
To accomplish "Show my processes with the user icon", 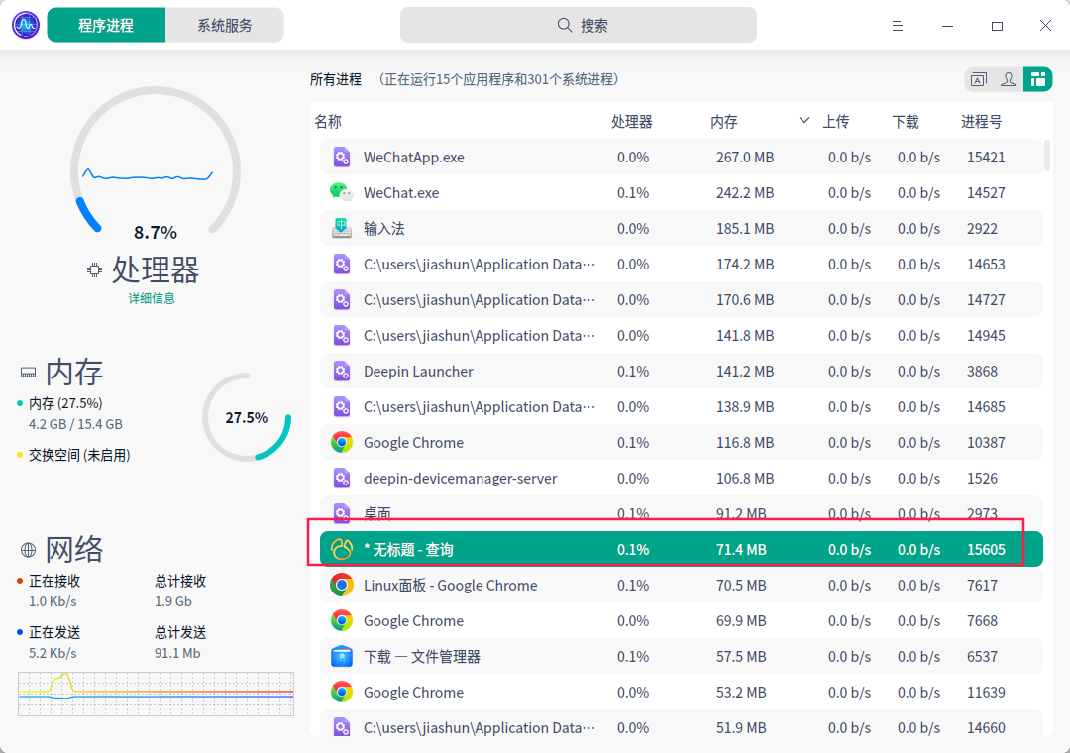I will click(1008, 80).
